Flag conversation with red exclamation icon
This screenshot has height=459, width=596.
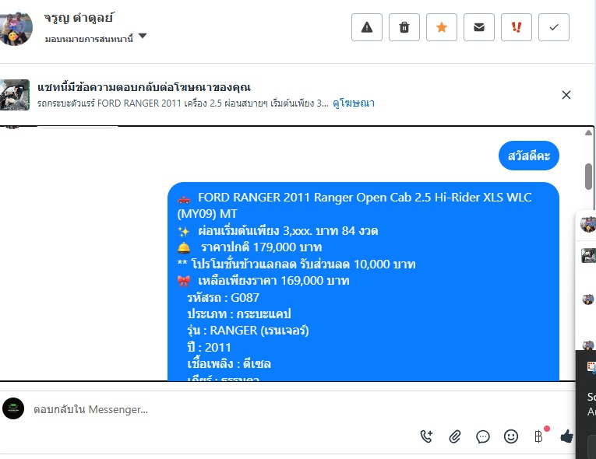517,27
